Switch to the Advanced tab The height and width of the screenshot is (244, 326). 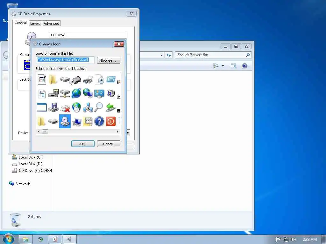[x=51, y=24]
